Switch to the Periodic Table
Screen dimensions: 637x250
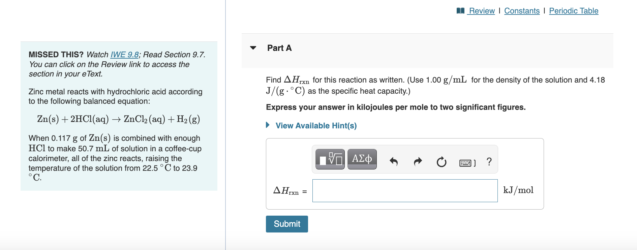pyautogui.click(x=574, y=10)
